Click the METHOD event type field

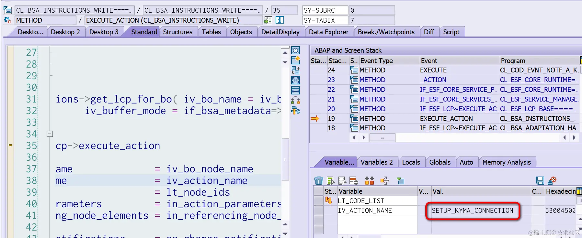(x=45, y=20)
